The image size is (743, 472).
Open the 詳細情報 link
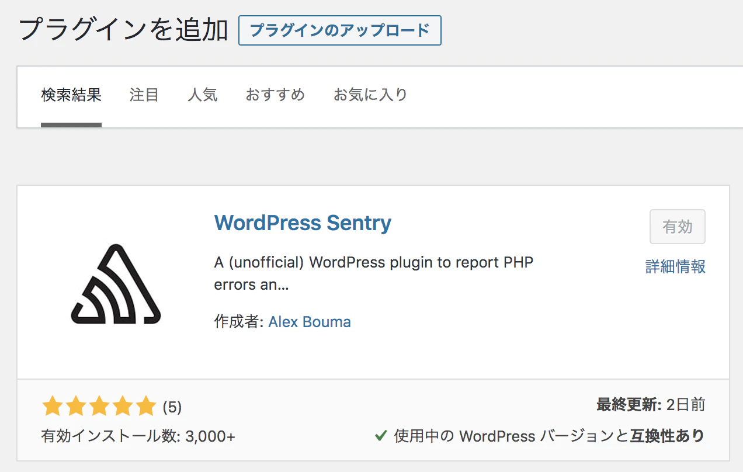pyautogui.click(x=675, y=266)
